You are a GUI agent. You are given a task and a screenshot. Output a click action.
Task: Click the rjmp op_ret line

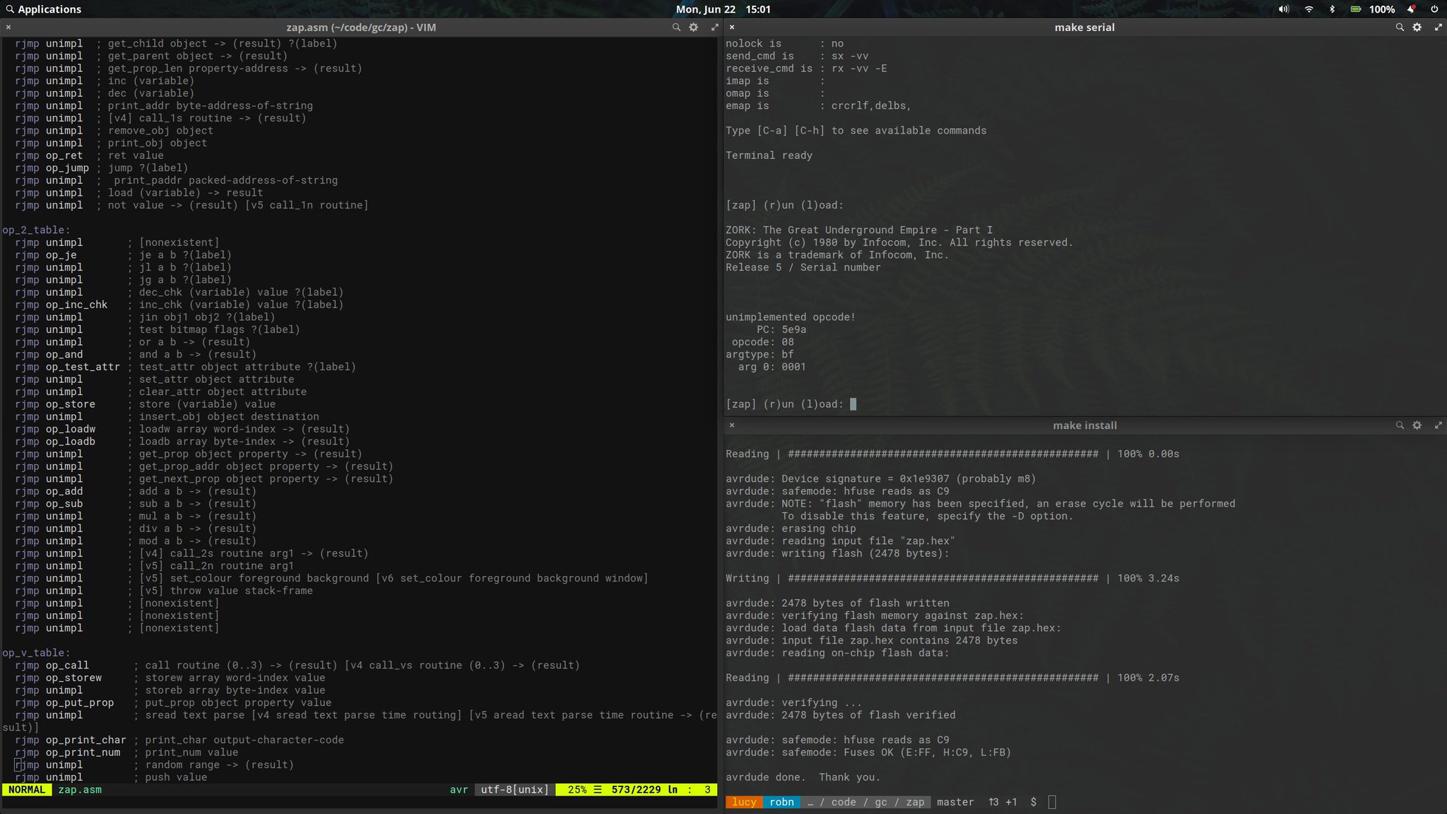tap(89, 155)
